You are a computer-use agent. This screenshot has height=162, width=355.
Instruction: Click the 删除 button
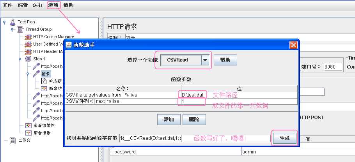coord(194,120)
